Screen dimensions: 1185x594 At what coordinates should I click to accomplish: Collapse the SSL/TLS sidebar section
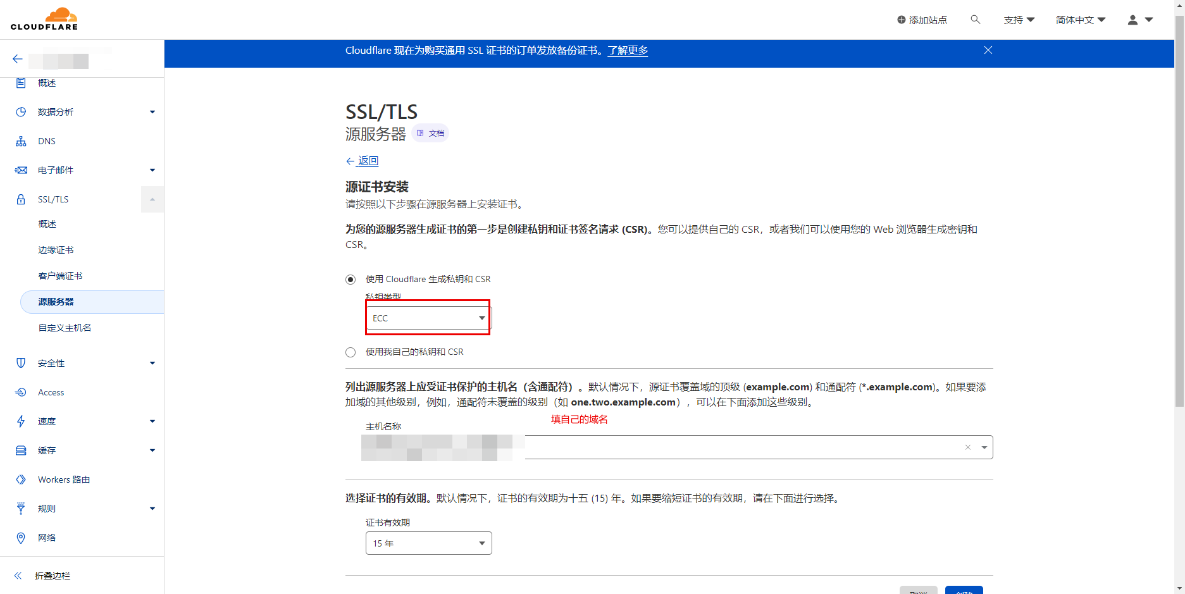152,199
